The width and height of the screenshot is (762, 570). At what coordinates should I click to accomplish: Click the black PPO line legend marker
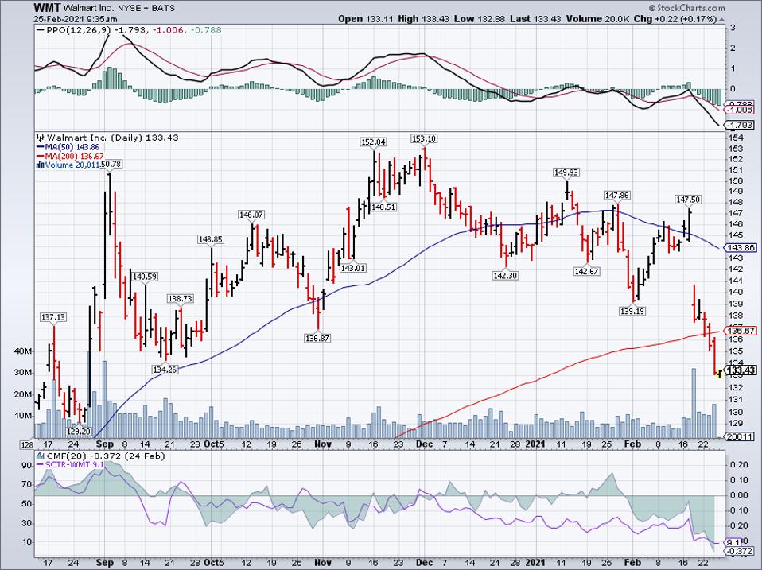tap(39, 30)
